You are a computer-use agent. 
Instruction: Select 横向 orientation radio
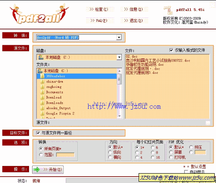110,157
